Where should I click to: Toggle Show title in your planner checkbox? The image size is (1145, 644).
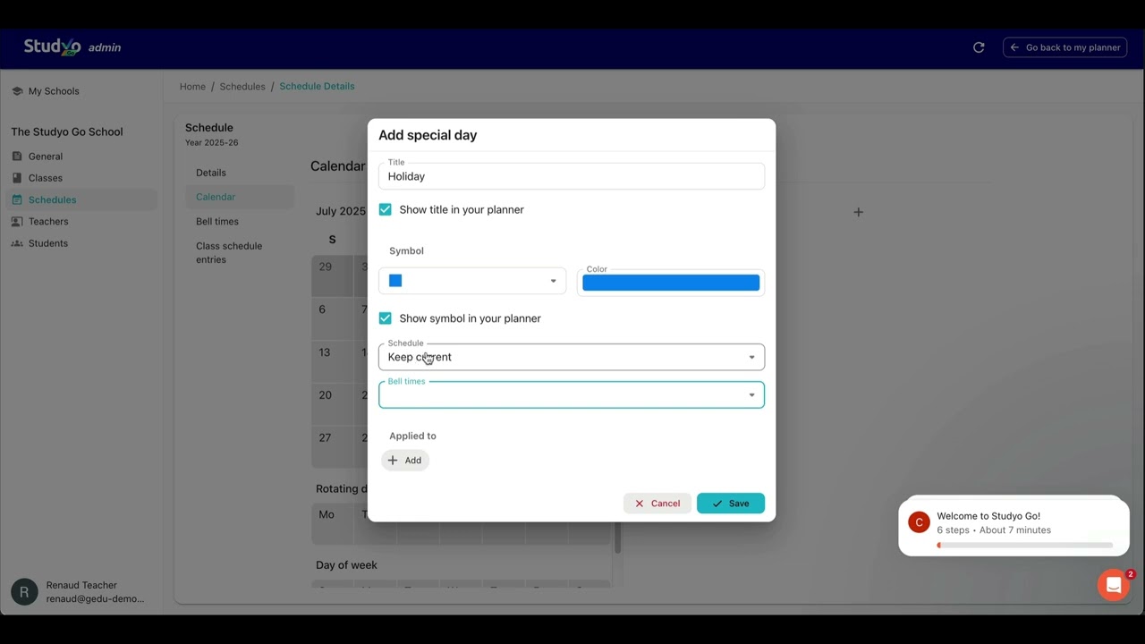pos(386,209)
